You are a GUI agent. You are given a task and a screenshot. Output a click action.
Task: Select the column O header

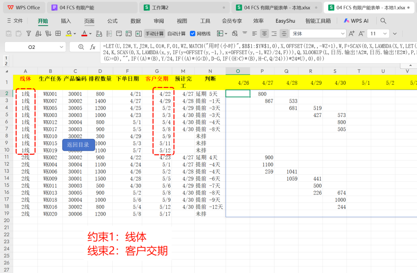pyautogui.click(x=238, y=71)
